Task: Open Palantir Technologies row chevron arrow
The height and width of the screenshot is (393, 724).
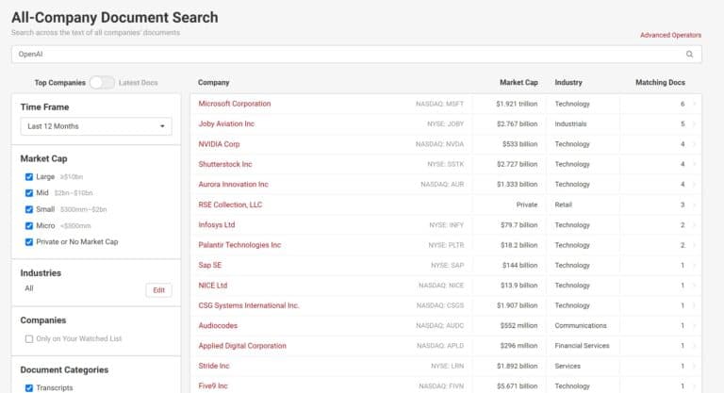Action: (x=694, y=245)
